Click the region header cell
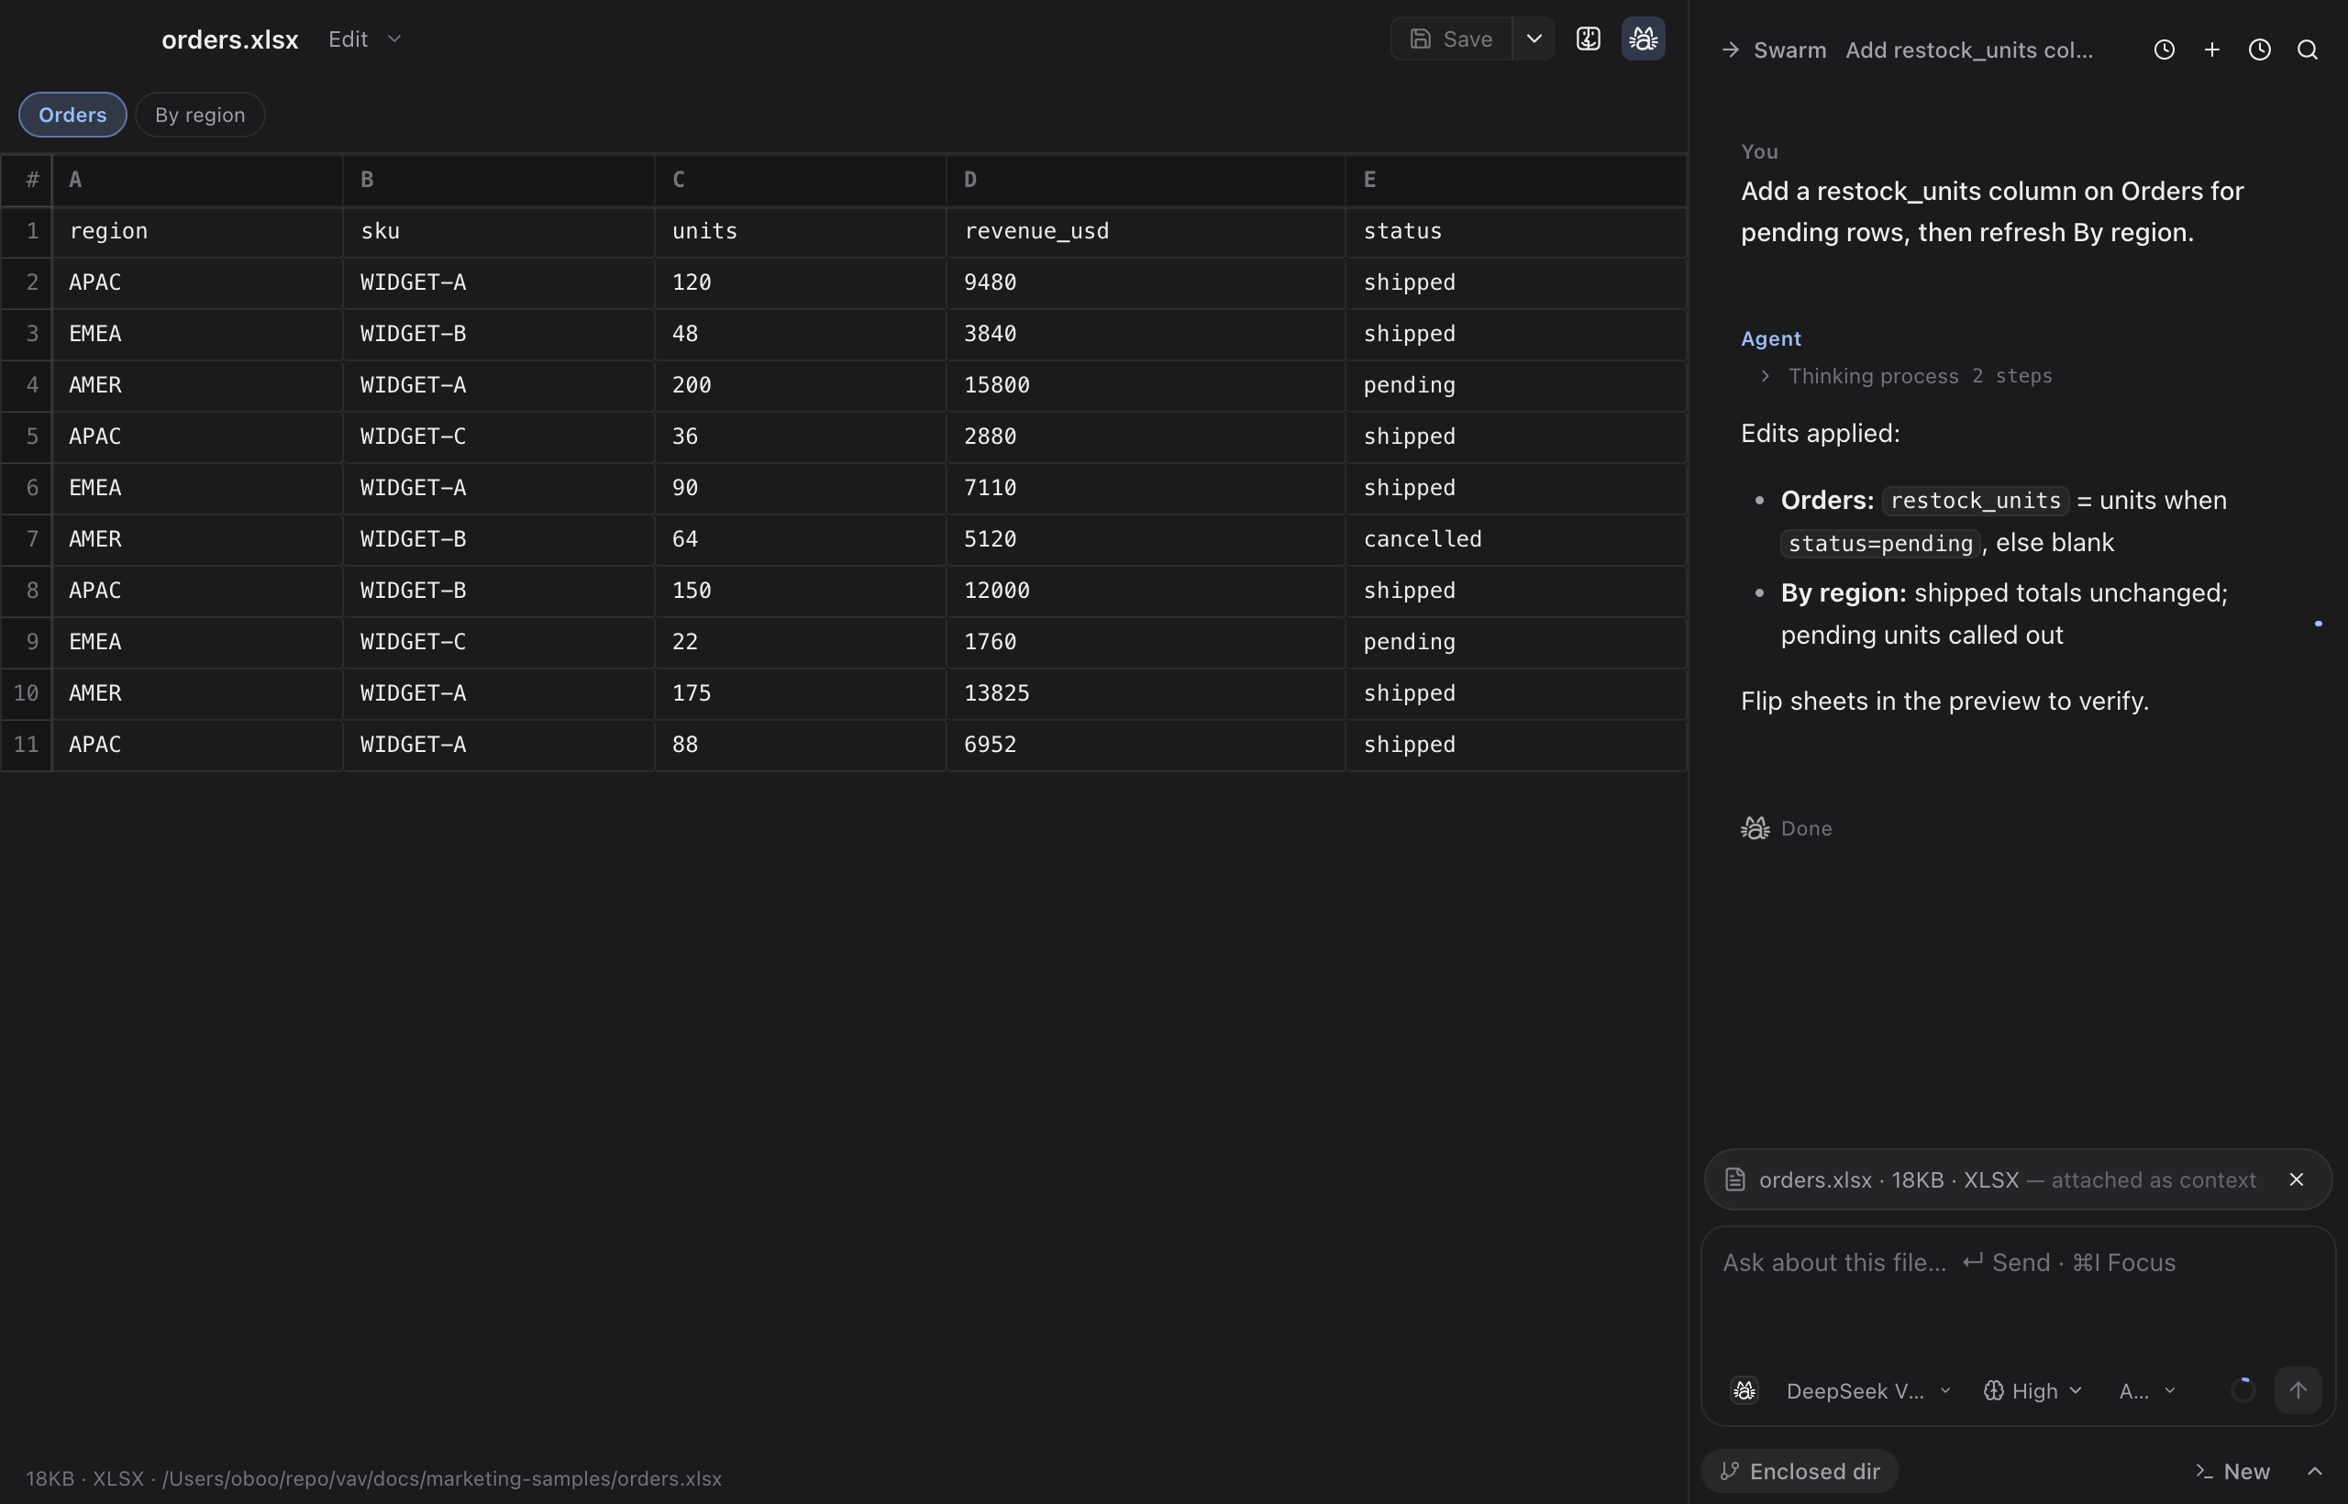 [197, 231]
